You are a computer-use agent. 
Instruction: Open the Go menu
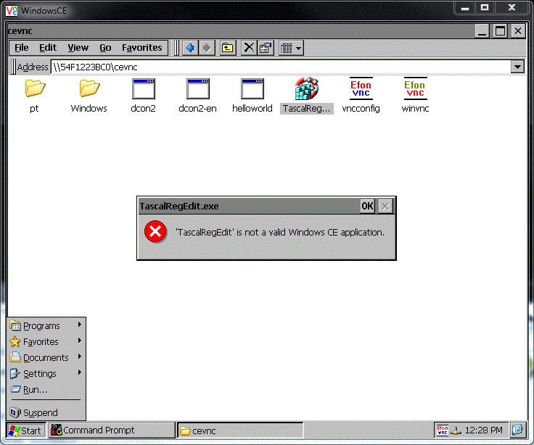click(x=105, y=48)
